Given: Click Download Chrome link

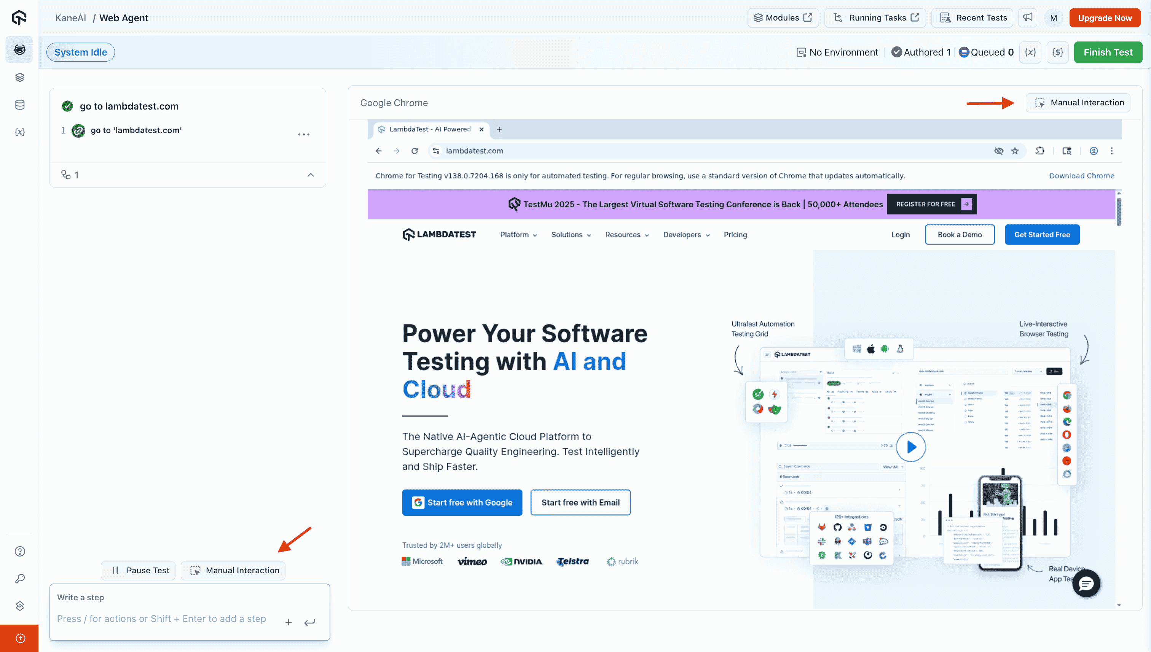Looking at the screenshot, I should 1082,176.
